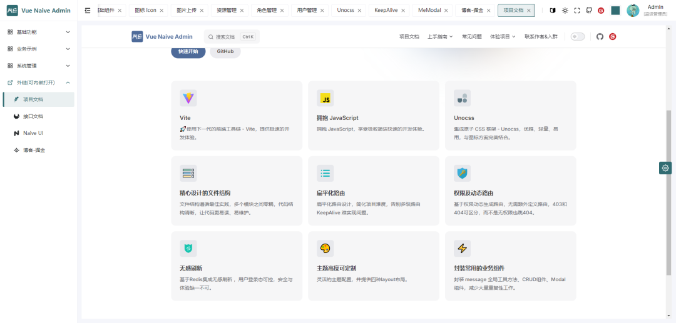This screenshot has height=323, width=676.
Task: Open GitHub from the top header cat icon
Action: click(x=589, y=11)
